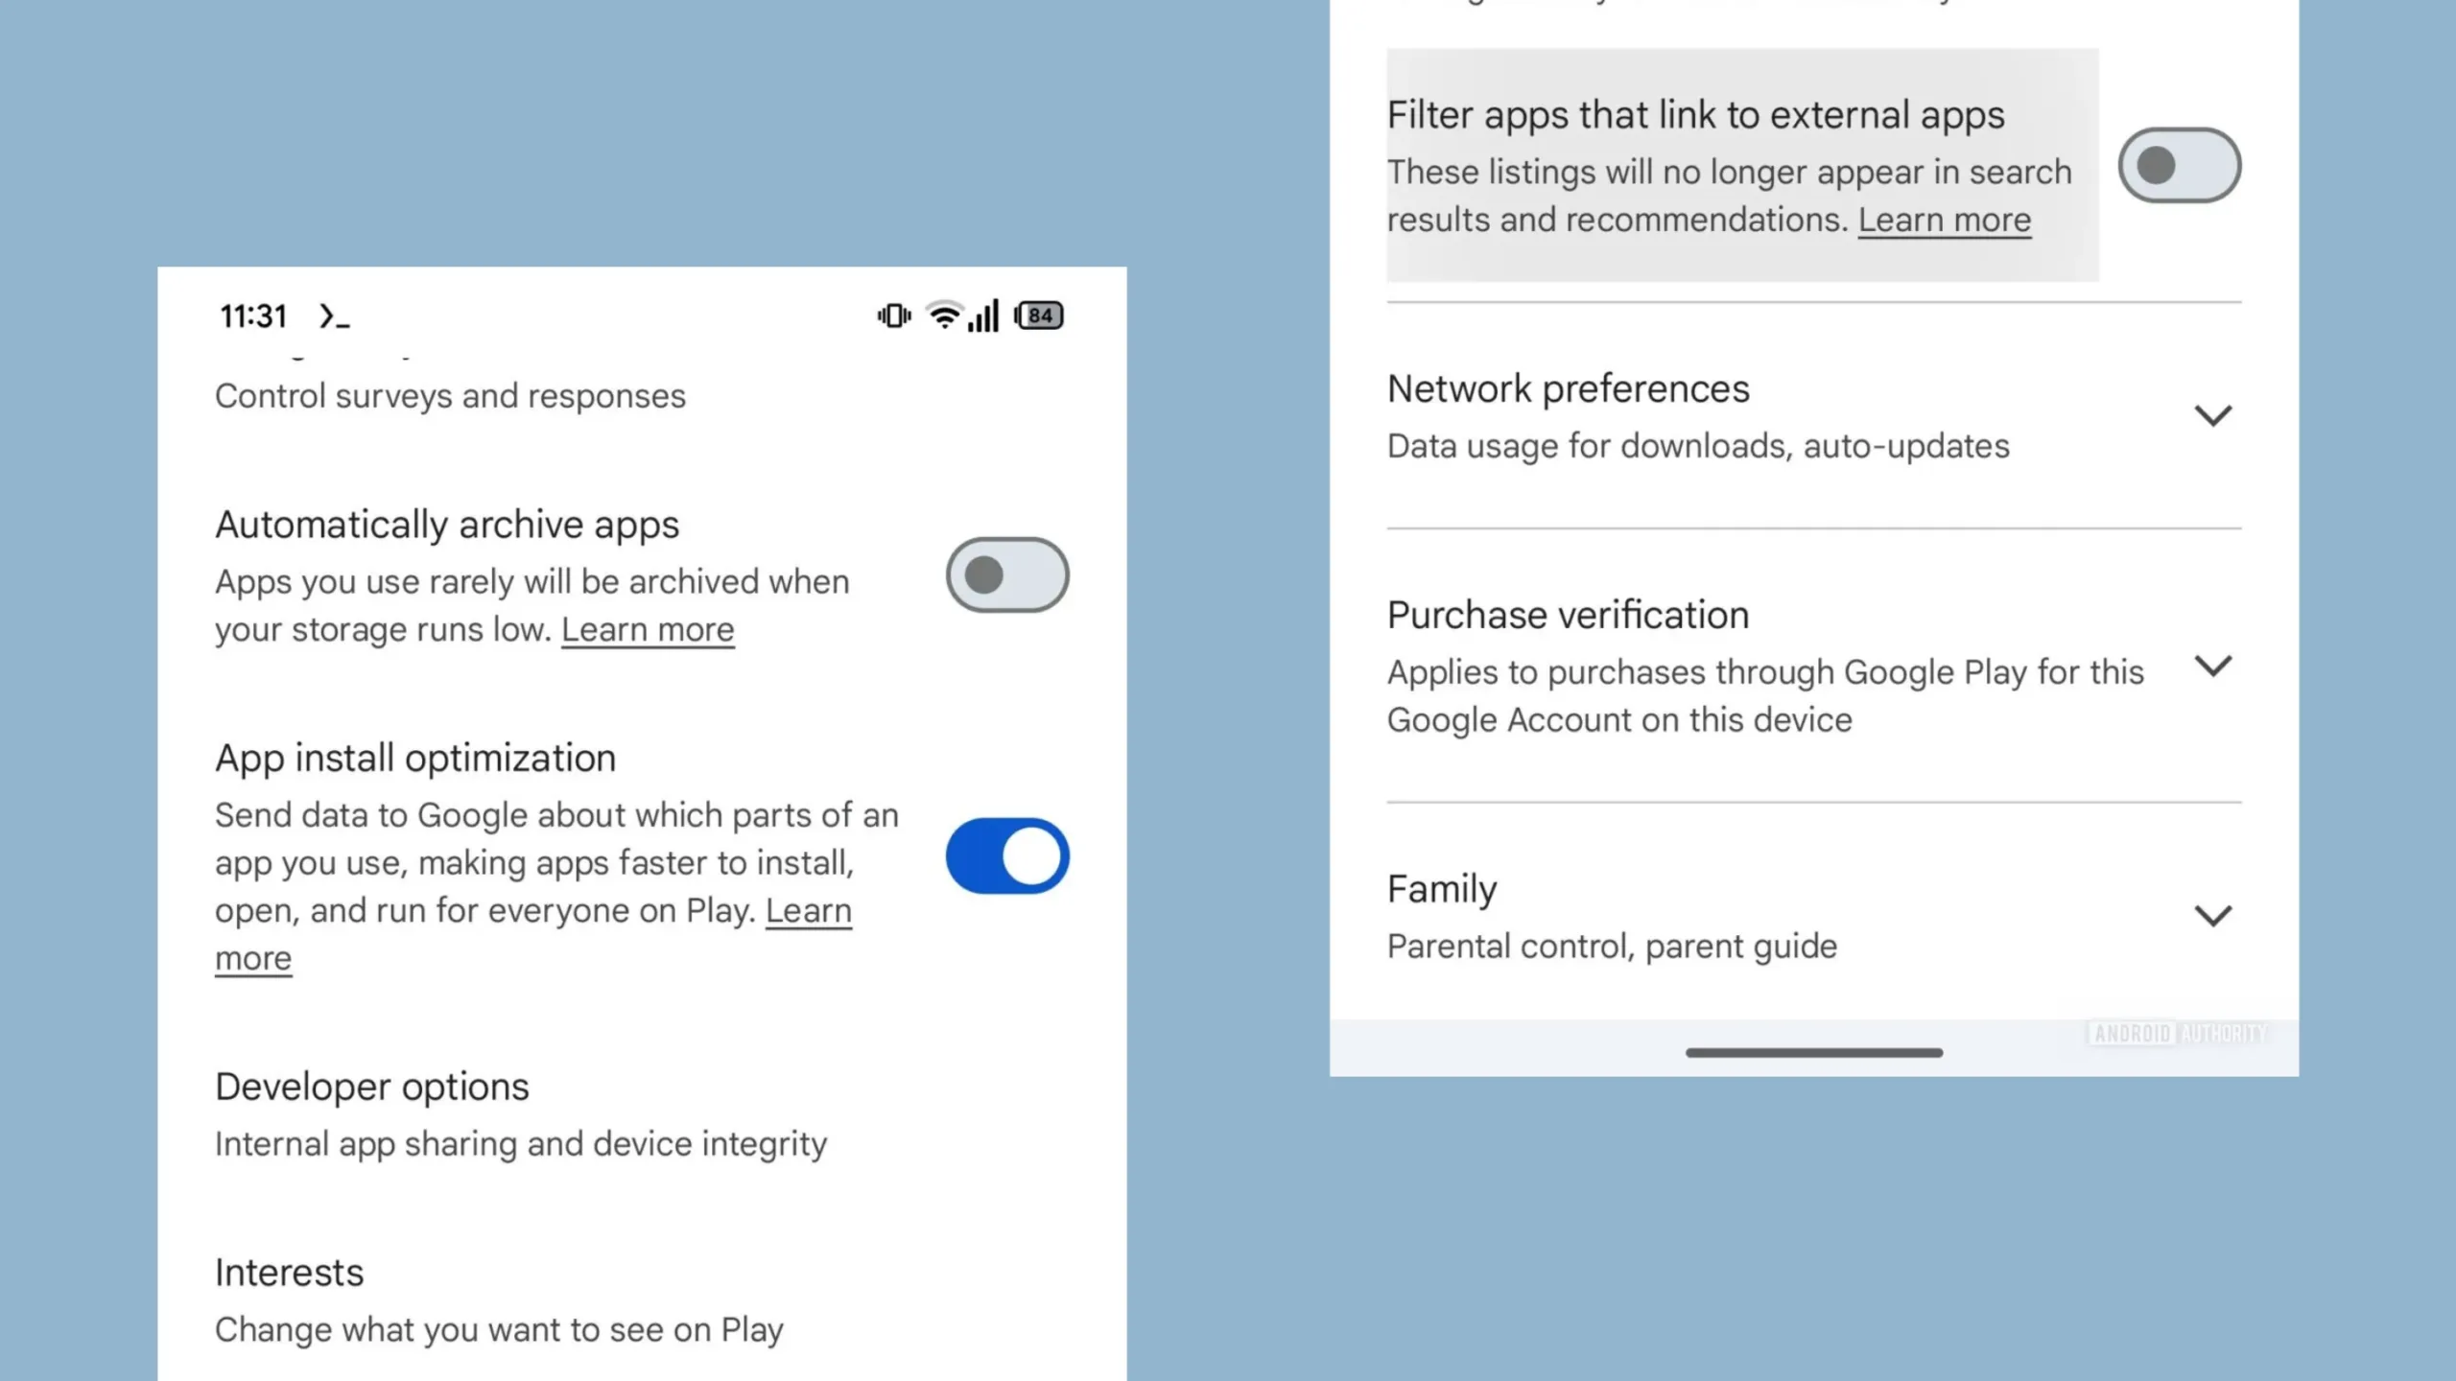This screenshot has width=2456, height=1381.
Task: Tap the Android Authority watermark
Action: tap(2180, 1033)
